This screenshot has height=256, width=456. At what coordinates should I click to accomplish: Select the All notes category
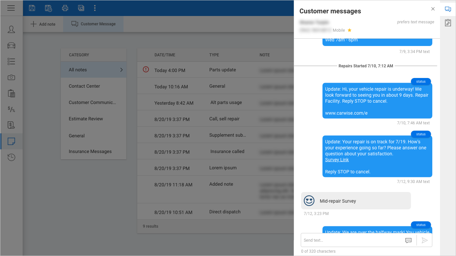(x=93, y=70)
